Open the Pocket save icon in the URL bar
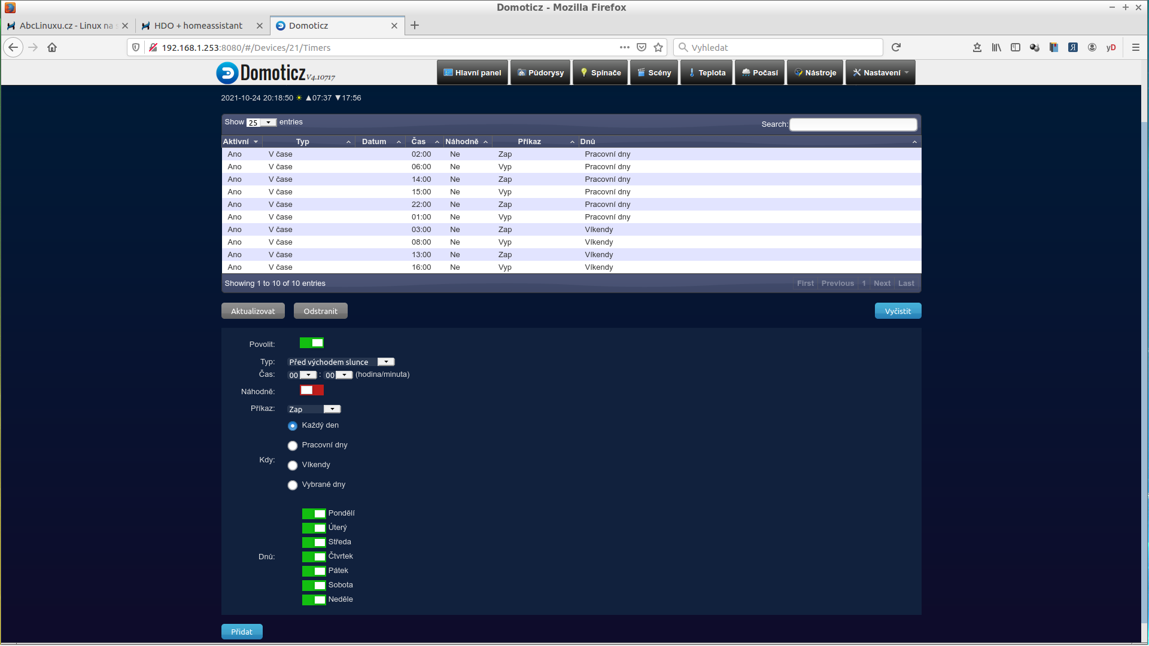This screenshot has height=646, width=1149. (x=642, y=47)
